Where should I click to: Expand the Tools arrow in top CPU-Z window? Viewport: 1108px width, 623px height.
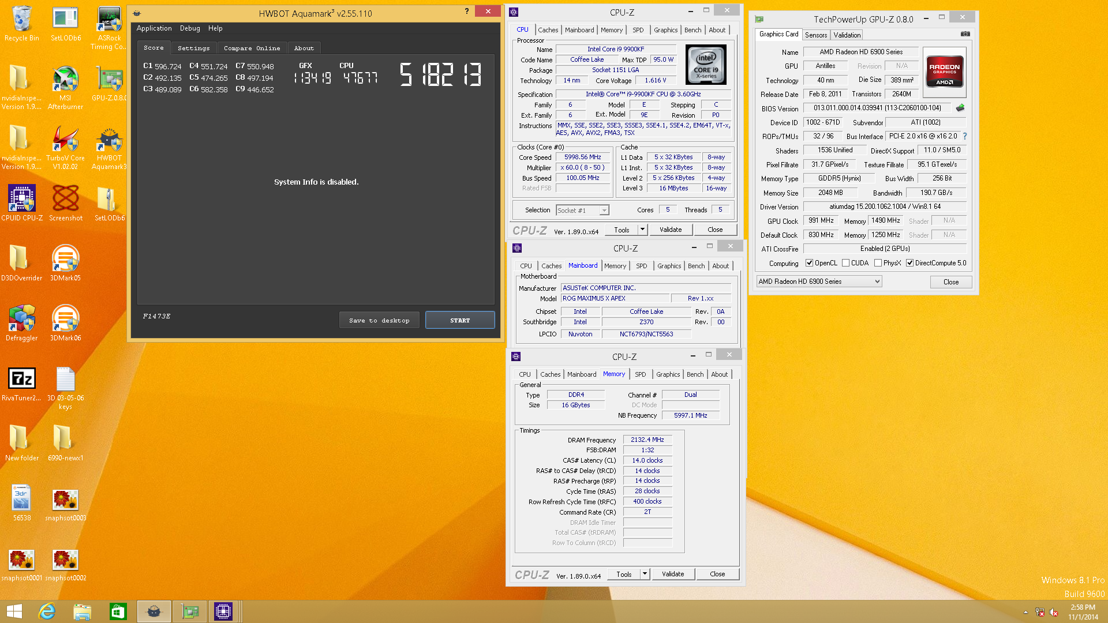pyautogui.click(x=642, y=230)
